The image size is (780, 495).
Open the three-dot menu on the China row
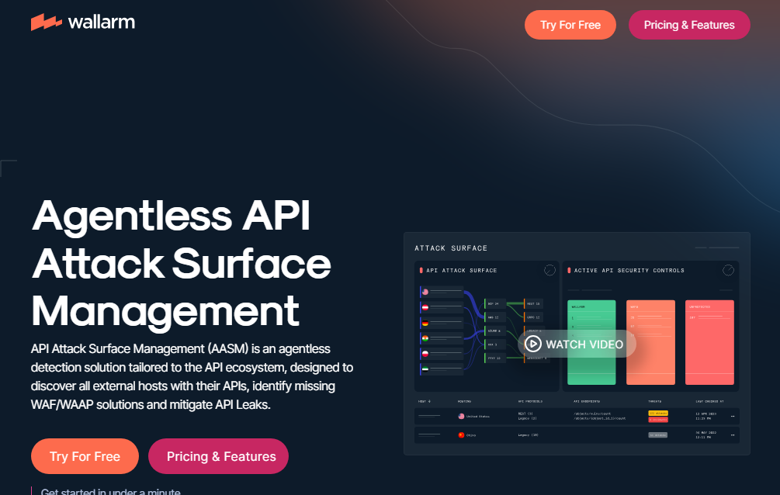click(732, 435)
